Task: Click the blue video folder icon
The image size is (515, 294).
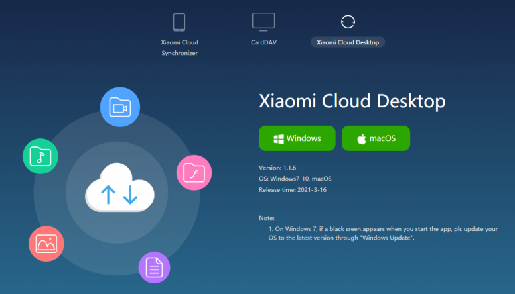Action: click(120, 107)
